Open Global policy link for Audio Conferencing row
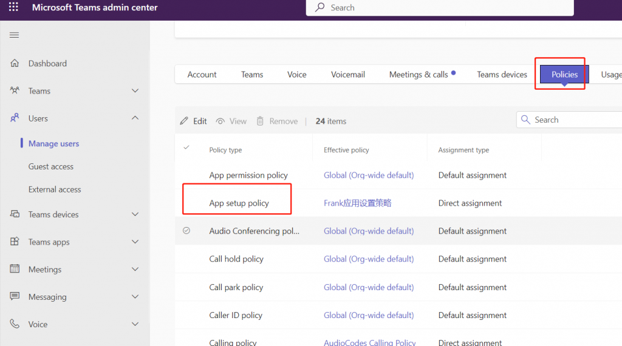 coord(369,231)
